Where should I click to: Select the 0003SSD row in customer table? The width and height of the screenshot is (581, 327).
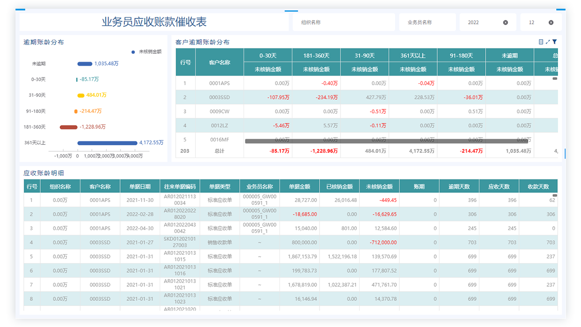point(219,98)
